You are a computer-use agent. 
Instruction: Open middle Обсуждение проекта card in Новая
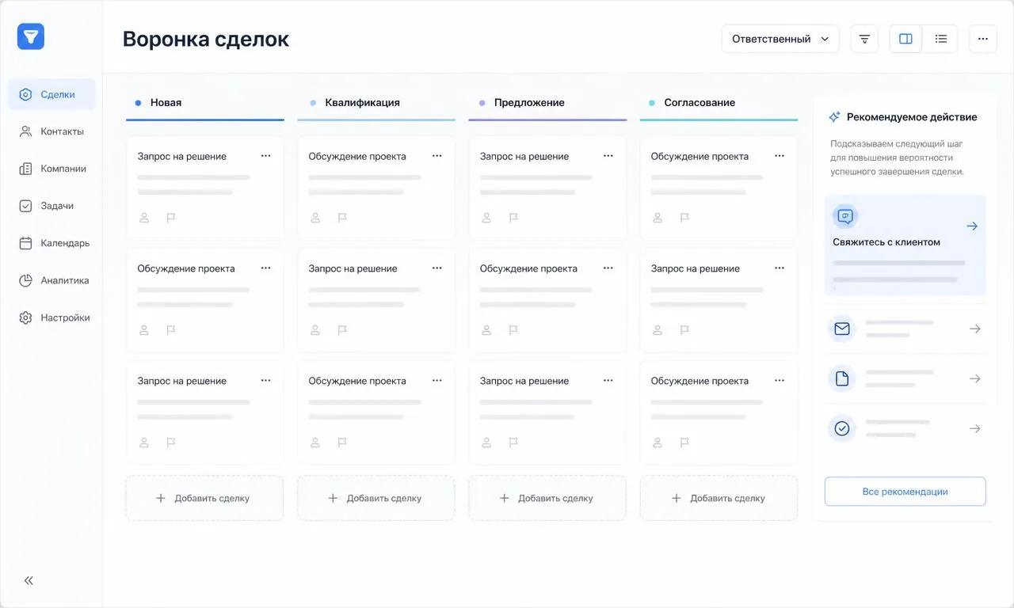204,301
